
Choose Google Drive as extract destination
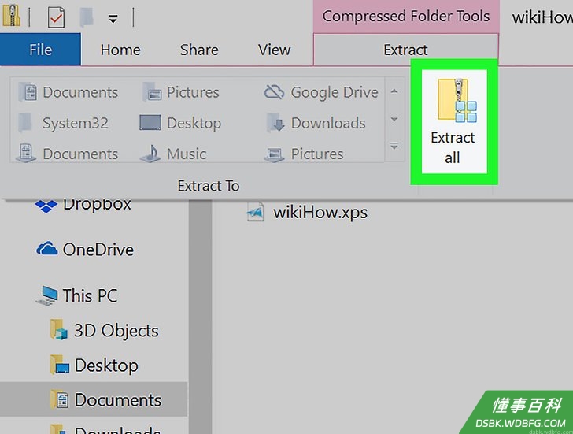pyautogui.click(x=322, y=92)
